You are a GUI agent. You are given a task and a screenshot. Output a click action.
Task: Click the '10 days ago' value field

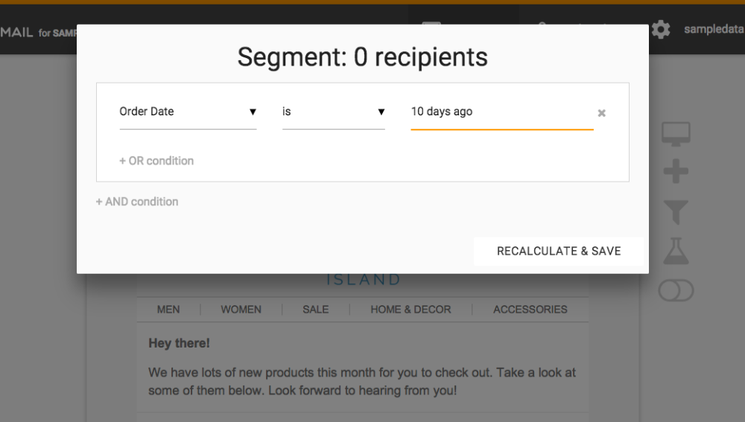coord(501,112)
